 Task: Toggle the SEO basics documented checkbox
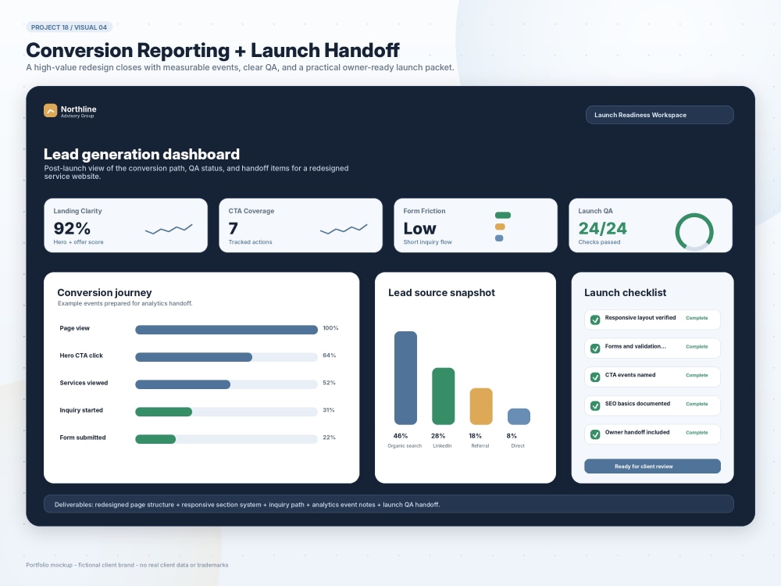tap(594, 406)
